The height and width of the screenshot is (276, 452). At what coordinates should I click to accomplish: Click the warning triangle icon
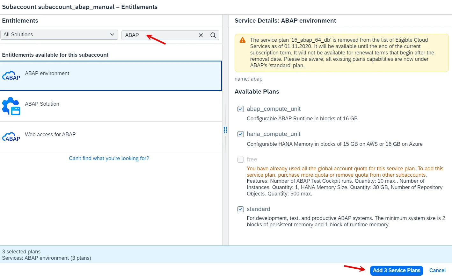pyautogui.click(x=243, y=40)
